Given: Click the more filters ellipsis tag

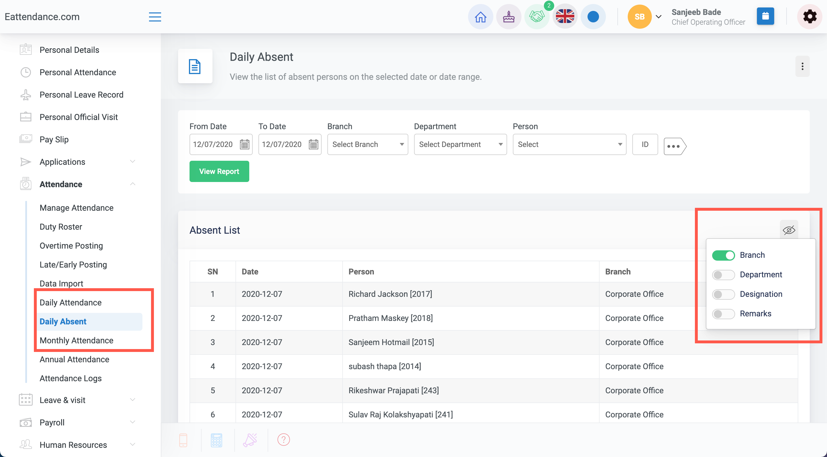Looking at the screenshot, I should [675, 146].
